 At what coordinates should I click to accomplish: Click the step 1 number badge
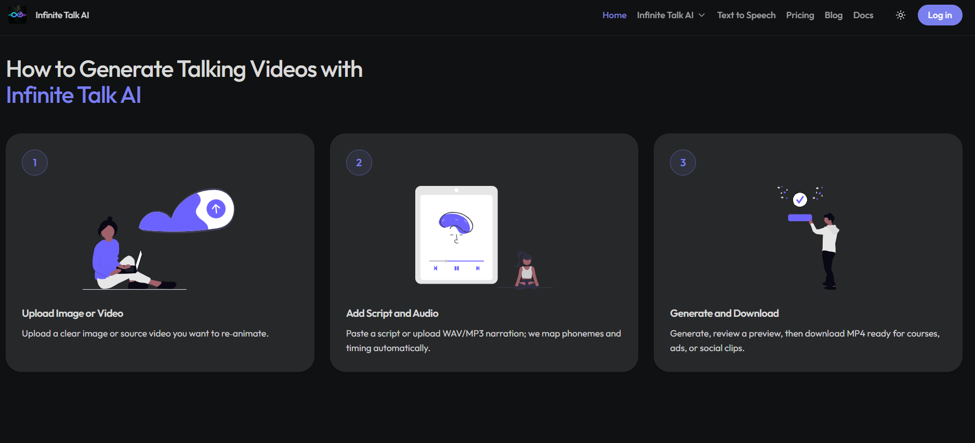tap(35, 163)
